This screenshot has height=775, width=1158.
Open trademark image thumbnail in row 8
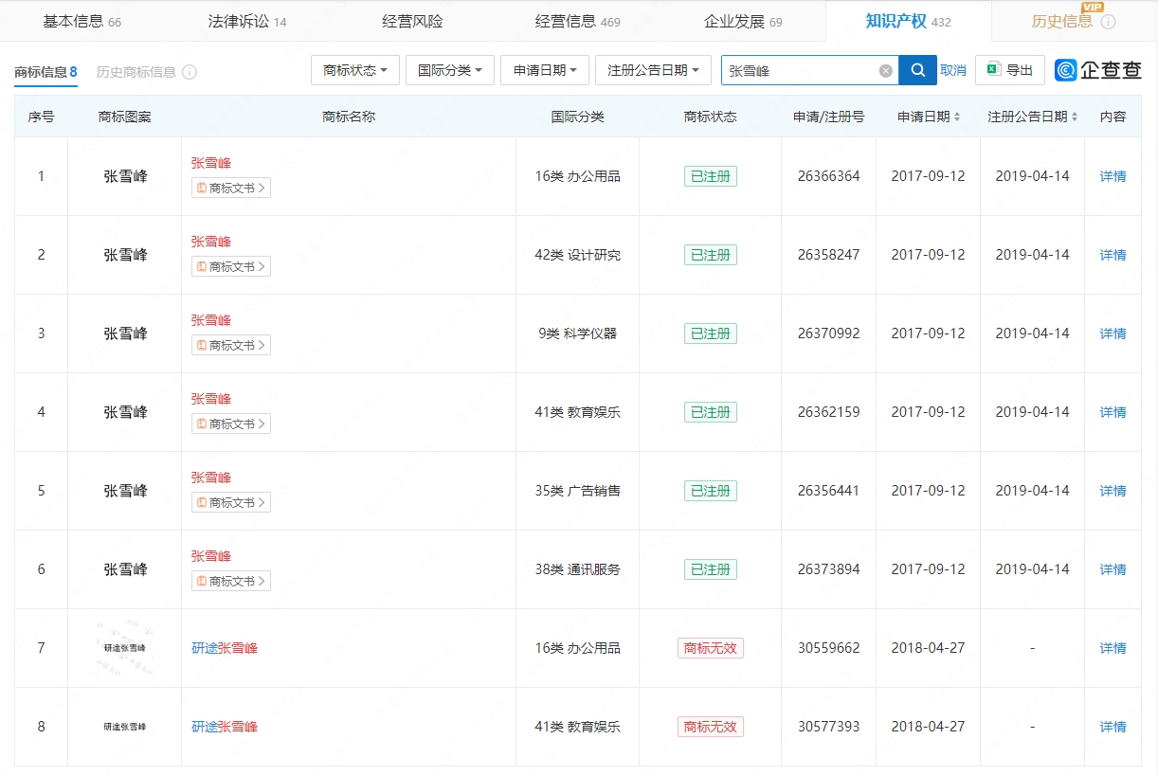pyautogui.click(x=125, y=727)
